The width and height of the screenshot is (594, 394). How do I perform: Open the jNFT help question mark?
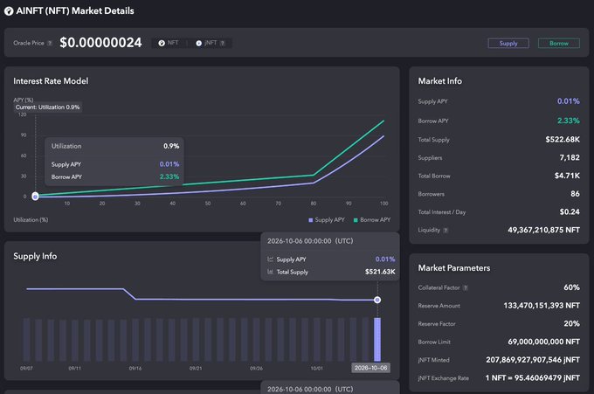click(x=223, y=43)
